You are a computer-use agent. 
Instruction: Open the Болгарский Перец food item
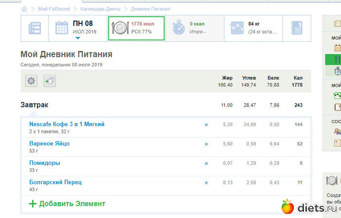pos(55,182)
